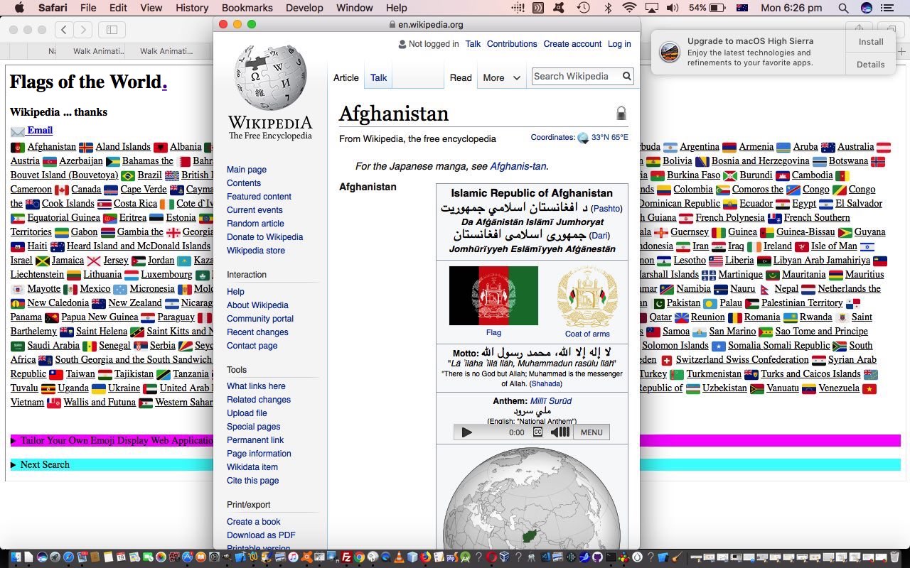Click Main page in Wikipedia sidebar
Viewport: 910px width, 568px height.
[247, 170]
